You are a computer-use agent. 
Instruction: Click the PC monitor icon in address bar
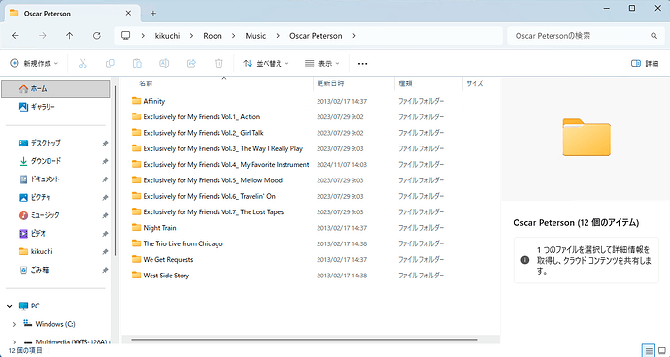point(125,36)
